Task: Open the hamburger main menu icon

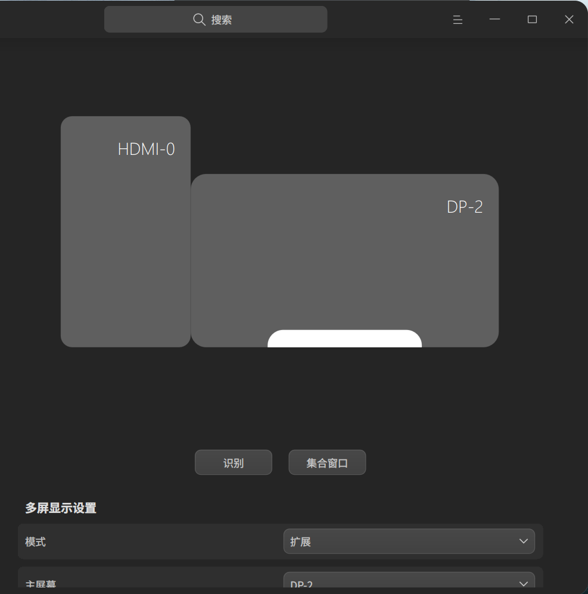Action: click(x=458, y=20)
